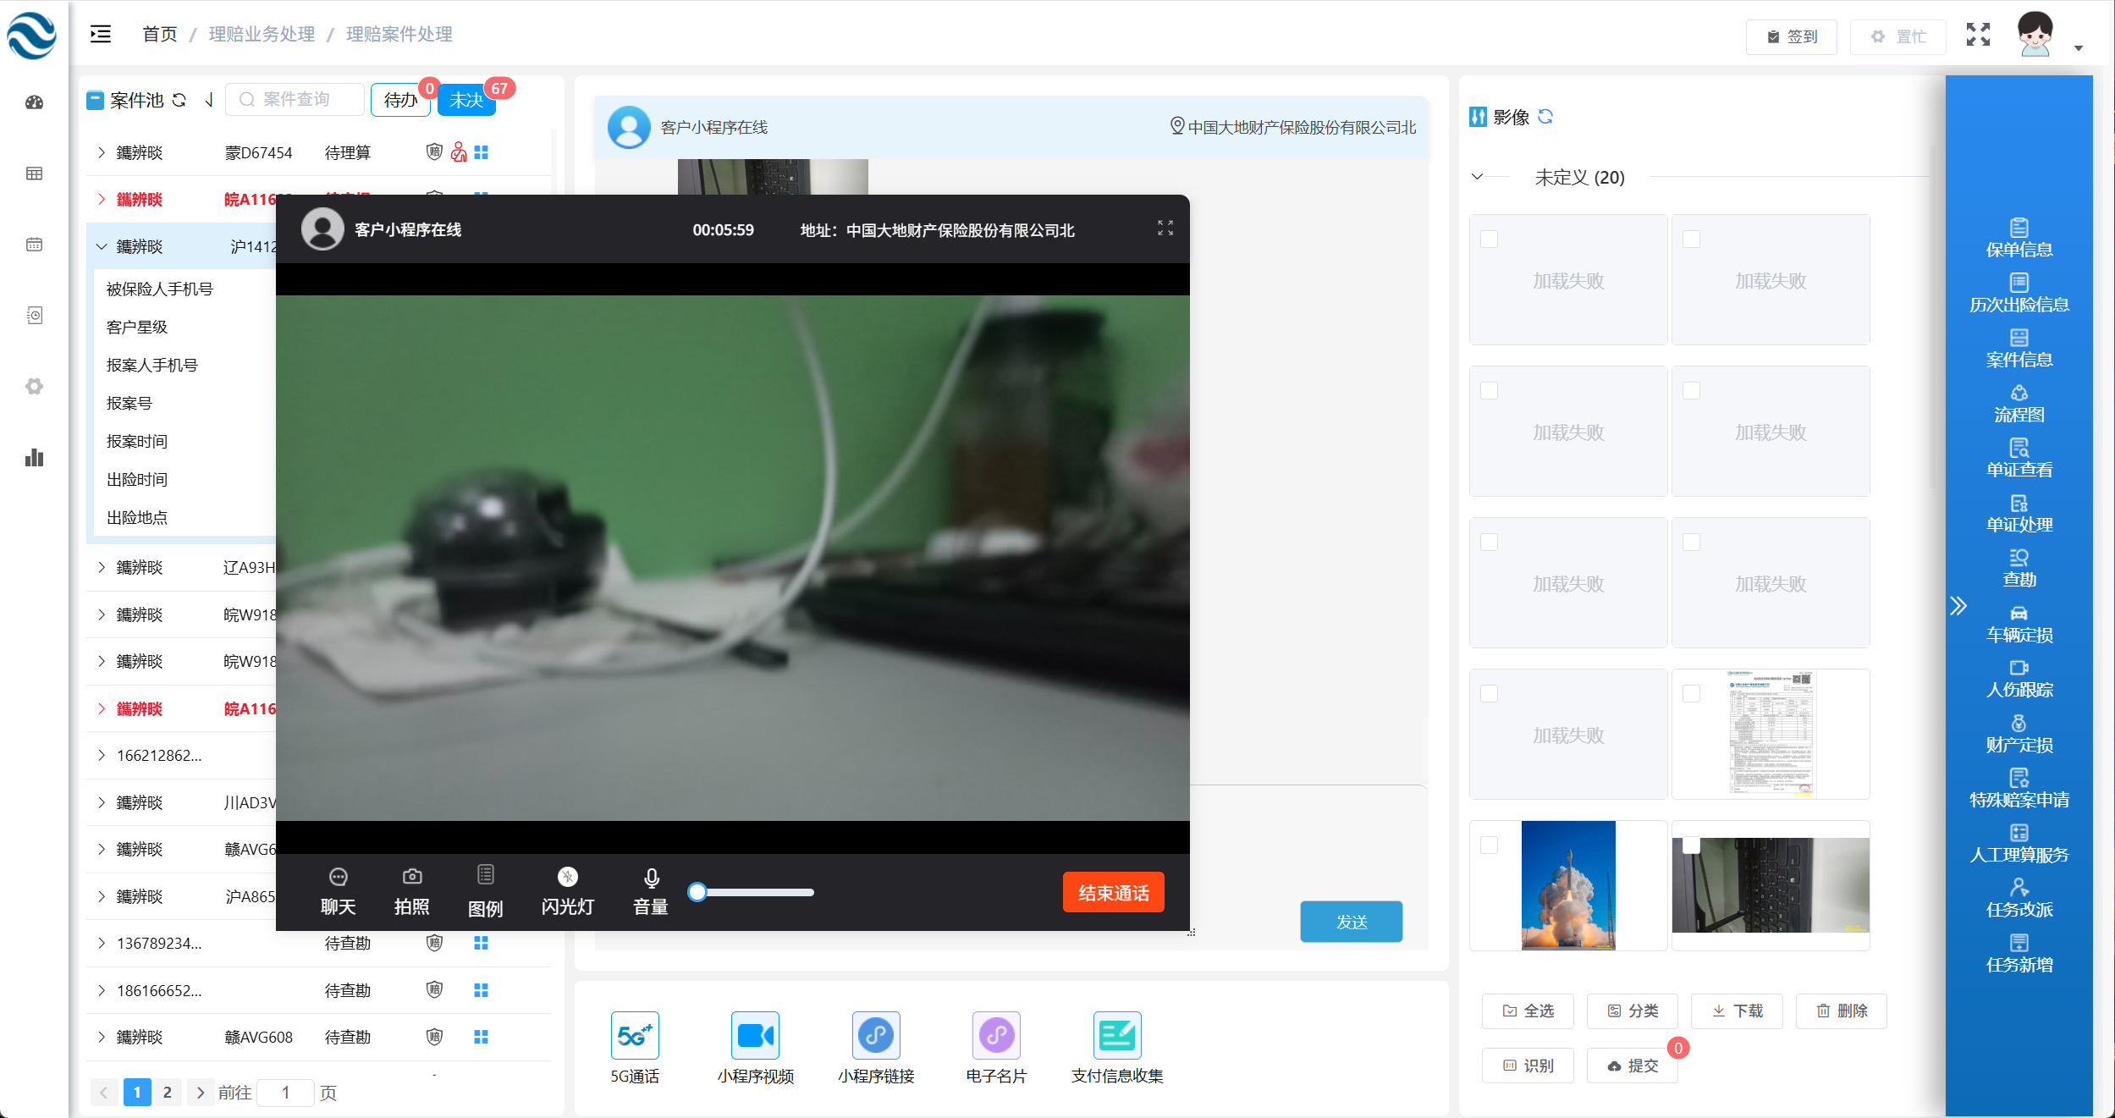Image resolution: width=2115 pixels, height=1118 pixels.
Task: Expand video to fullscreen icon
Action: [x=1165, y=229]
